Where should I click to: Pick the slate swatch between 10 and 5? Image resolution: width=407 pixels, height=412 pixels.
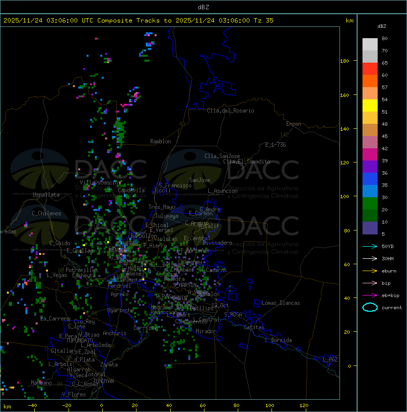[x=370, y=228]
